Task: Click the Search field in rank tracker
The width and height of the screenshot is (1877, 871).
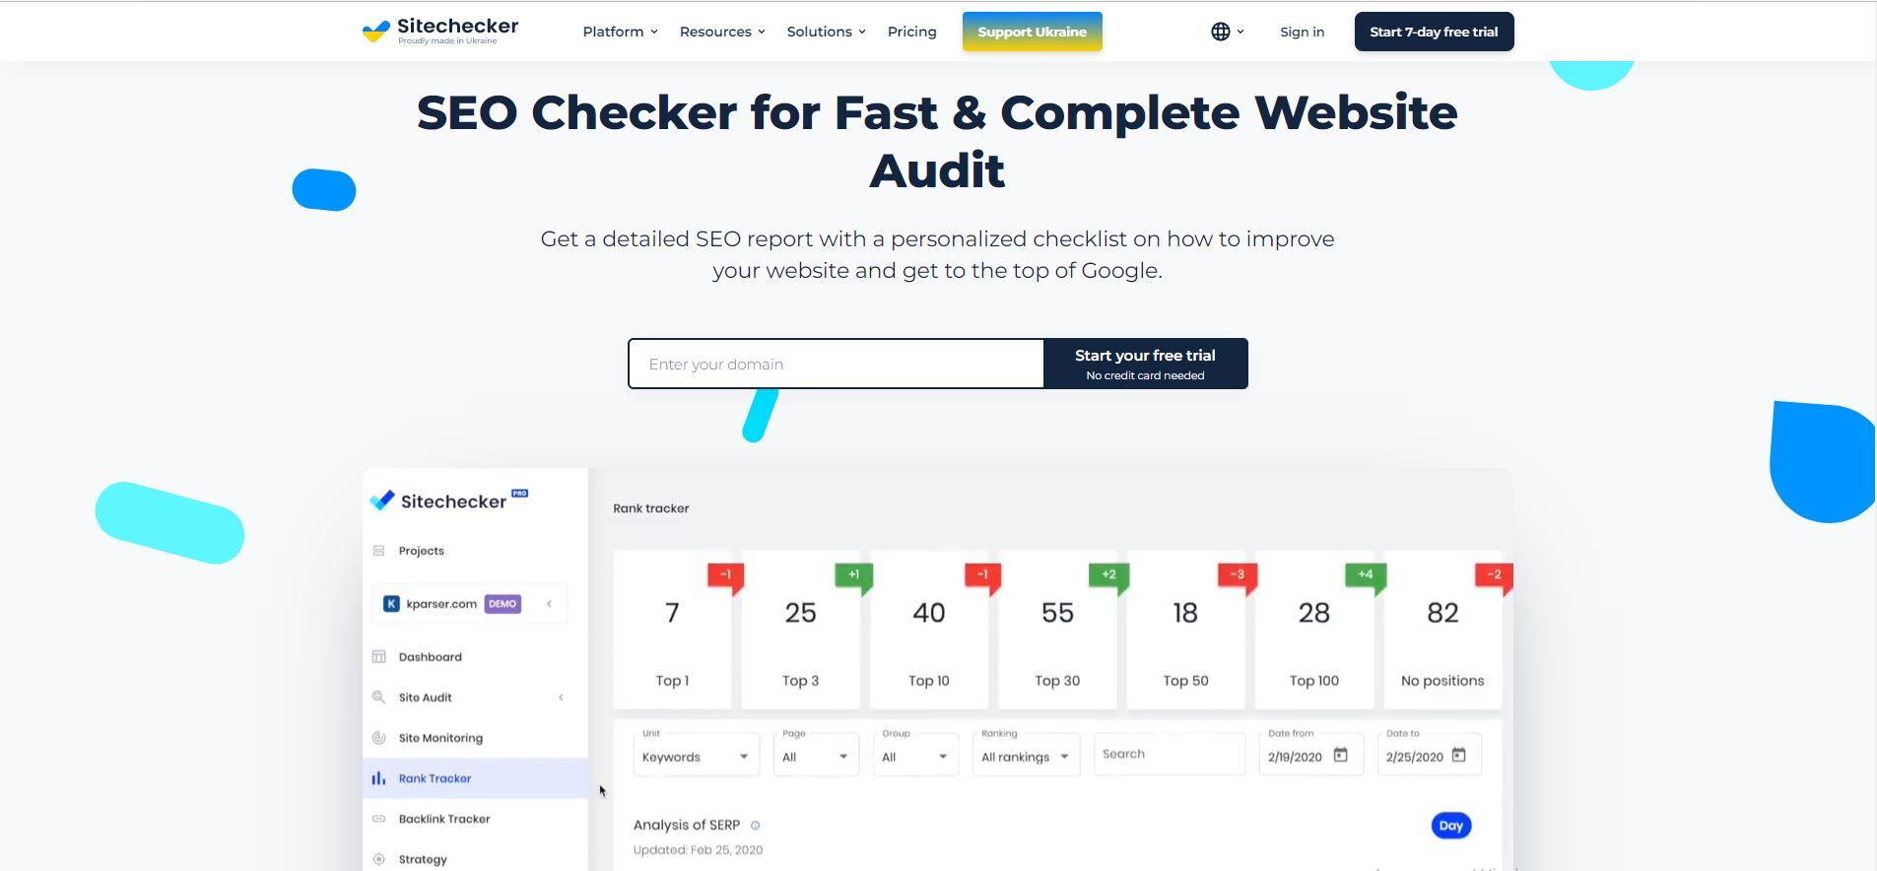Action: click(x=1169, y=754)
